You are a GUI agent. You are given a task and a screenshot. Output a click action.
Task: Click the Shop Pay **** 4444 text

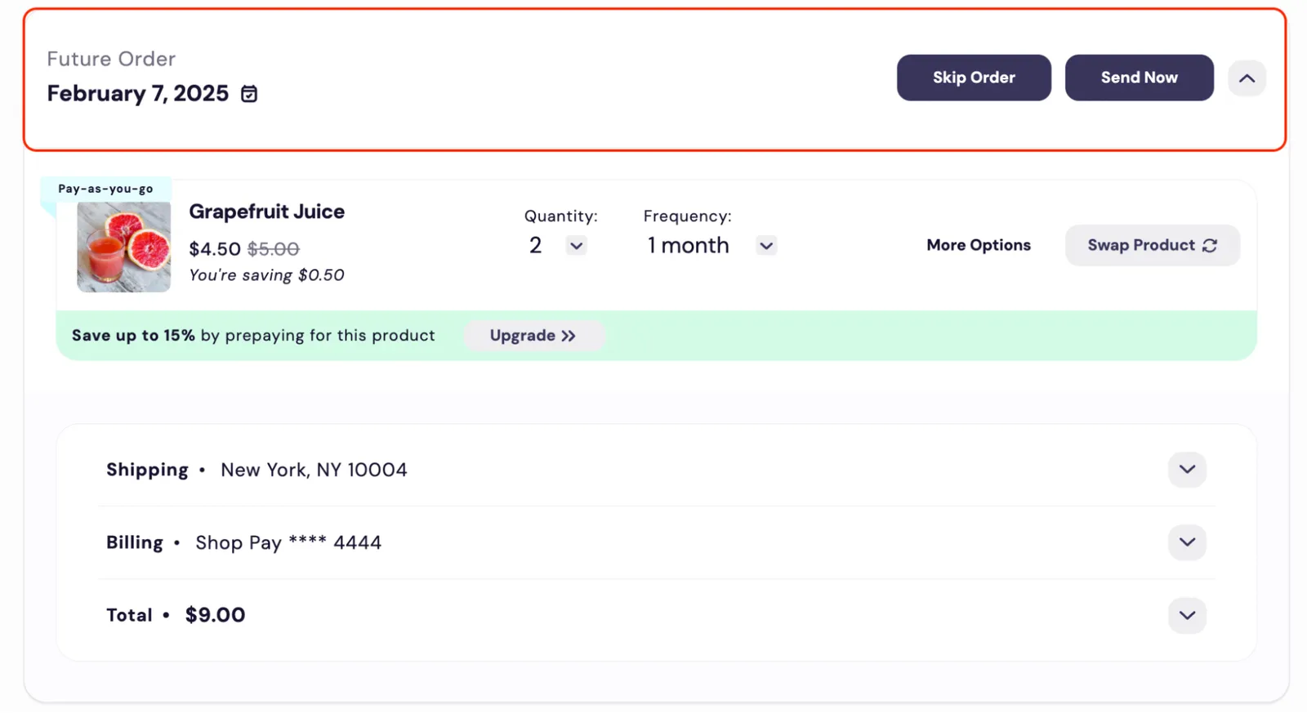pos(288,542)
